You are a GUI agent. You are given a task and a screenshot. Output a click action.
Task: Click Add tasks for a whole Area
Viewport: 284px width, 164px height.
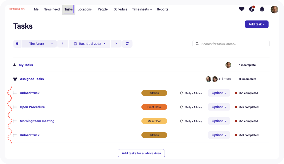click(x=141, y=153)
